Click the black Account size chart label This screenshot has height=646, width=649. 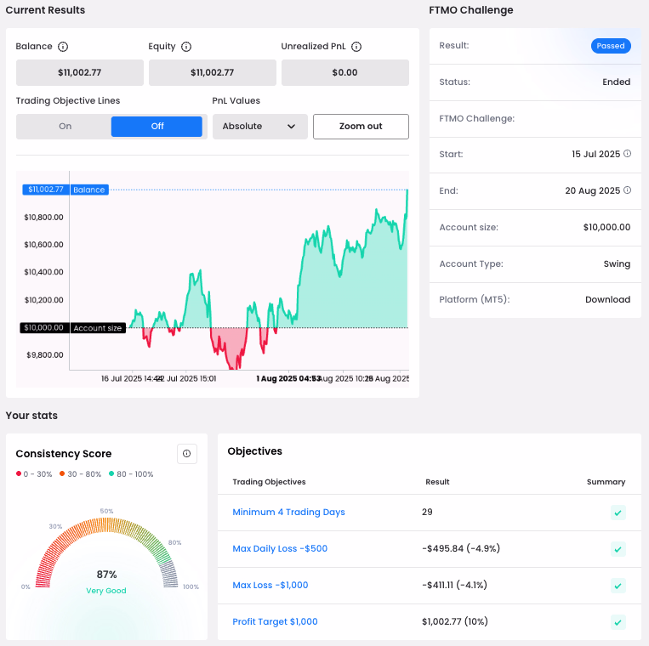[98, 328]
